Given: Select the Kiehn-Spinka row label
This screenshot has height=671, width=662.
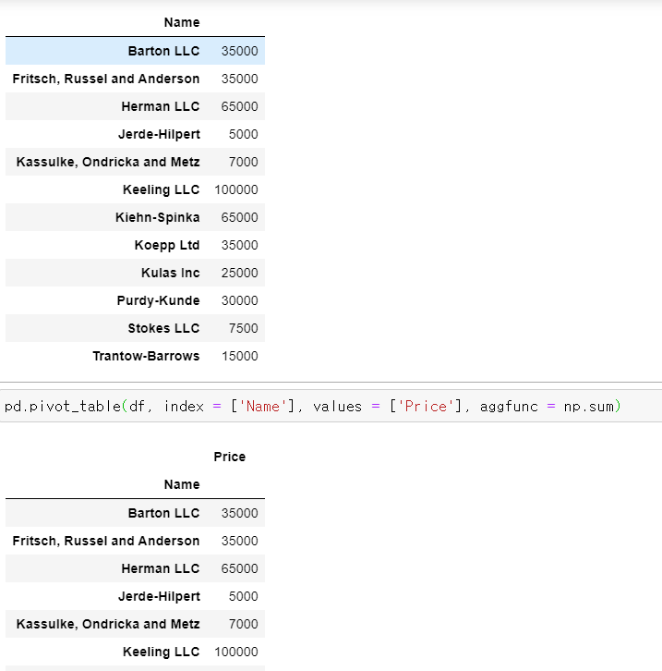Looking at the screenshot, I should pos(157,217).
